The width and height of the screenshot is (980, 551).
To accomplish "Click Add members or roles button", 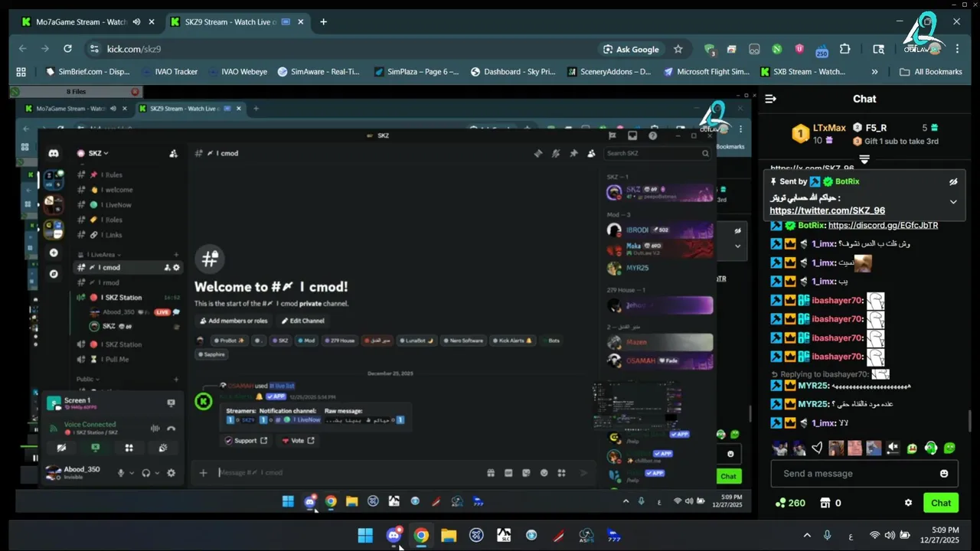I will coord(234,321).
